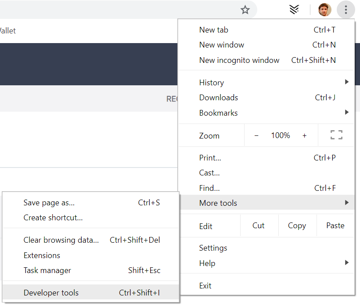Open Developer tools from submenu
The width and height of the screenshot is (360, 306).
(x=91, y=293)
